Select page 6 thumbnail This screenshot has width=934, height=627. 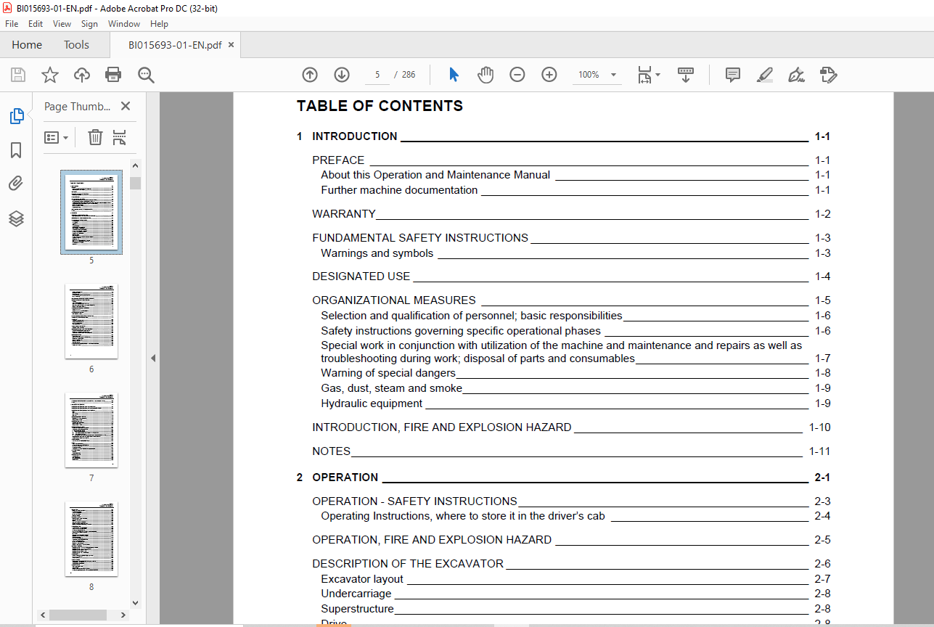(x=91, y=321)
